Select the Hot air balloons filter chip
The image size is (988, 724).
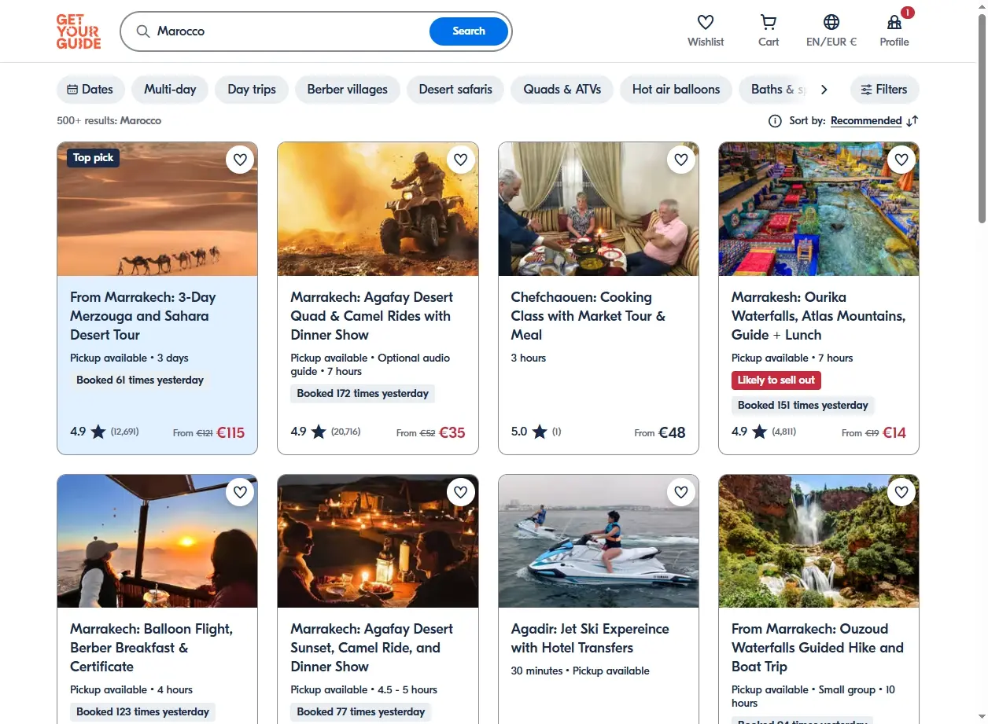tap(676, 90)
